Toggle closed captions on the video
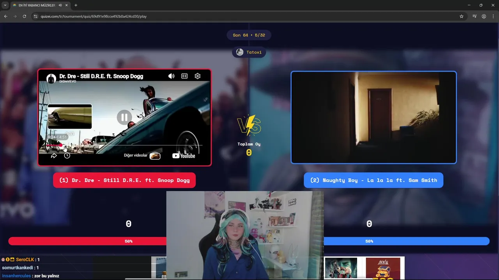Image resolution: width=499 pixels, height=280 pixels. click(184, 76)
